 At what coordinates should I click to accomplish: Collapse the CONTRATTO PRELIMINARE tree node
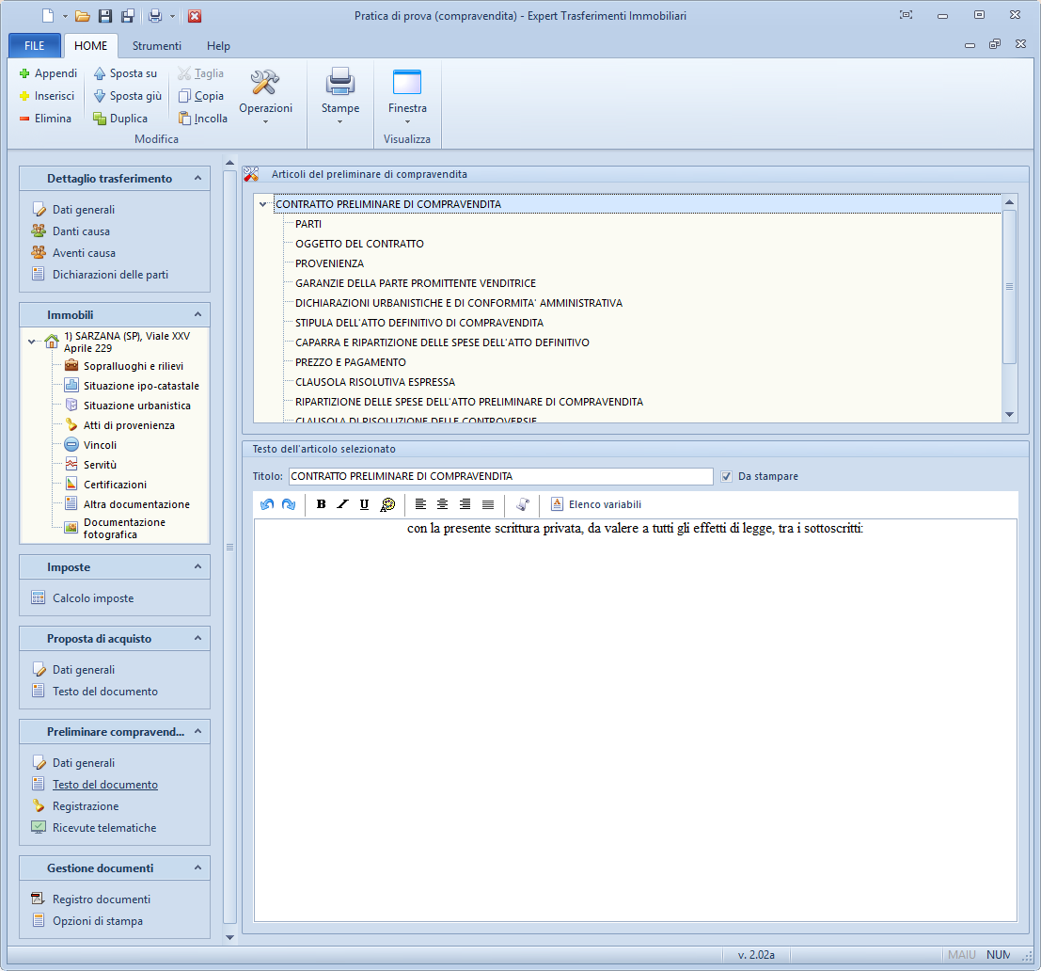coord(263,204)
